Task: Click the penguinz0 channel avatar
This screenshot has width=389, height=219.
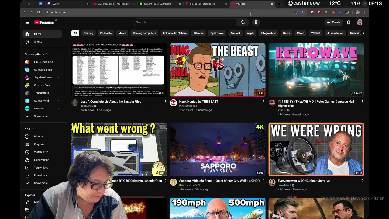Action: (x=75, y=103)
